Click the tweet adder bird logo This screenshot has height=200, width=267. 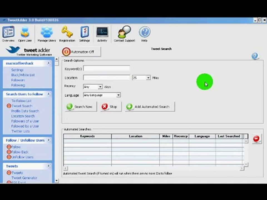pyautogui.click(x=13, y=50)
